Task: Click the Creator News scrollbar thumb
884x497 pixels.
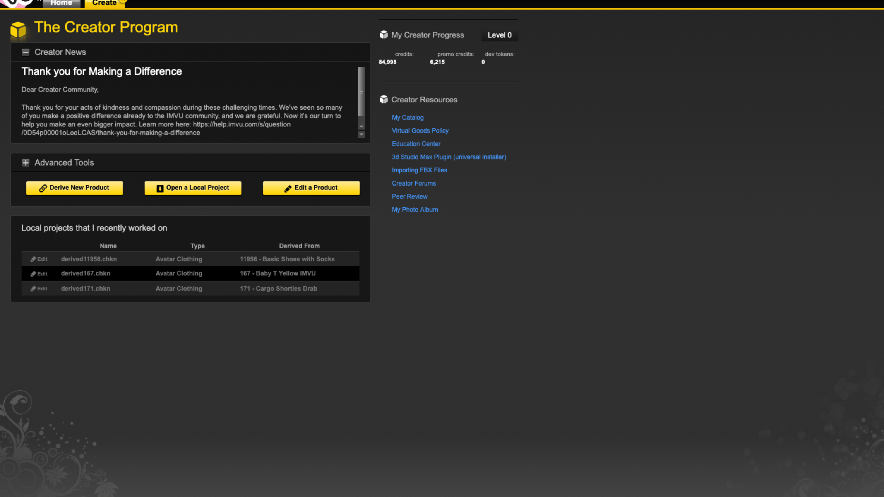Action: [361, 92]
